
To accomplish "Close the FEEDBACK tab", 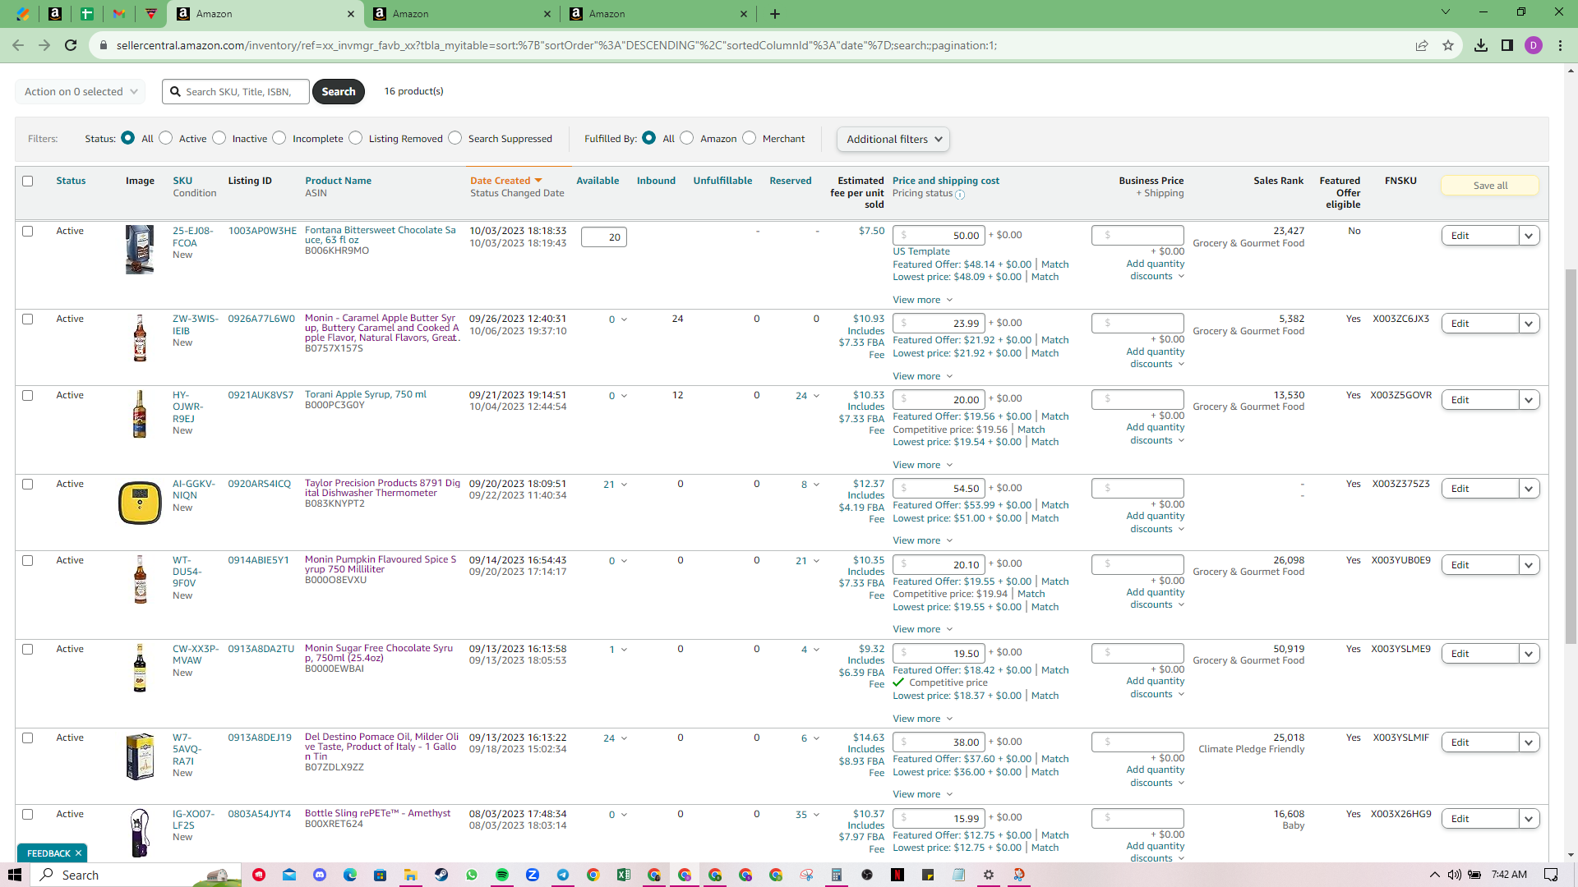I will (78, 853).
